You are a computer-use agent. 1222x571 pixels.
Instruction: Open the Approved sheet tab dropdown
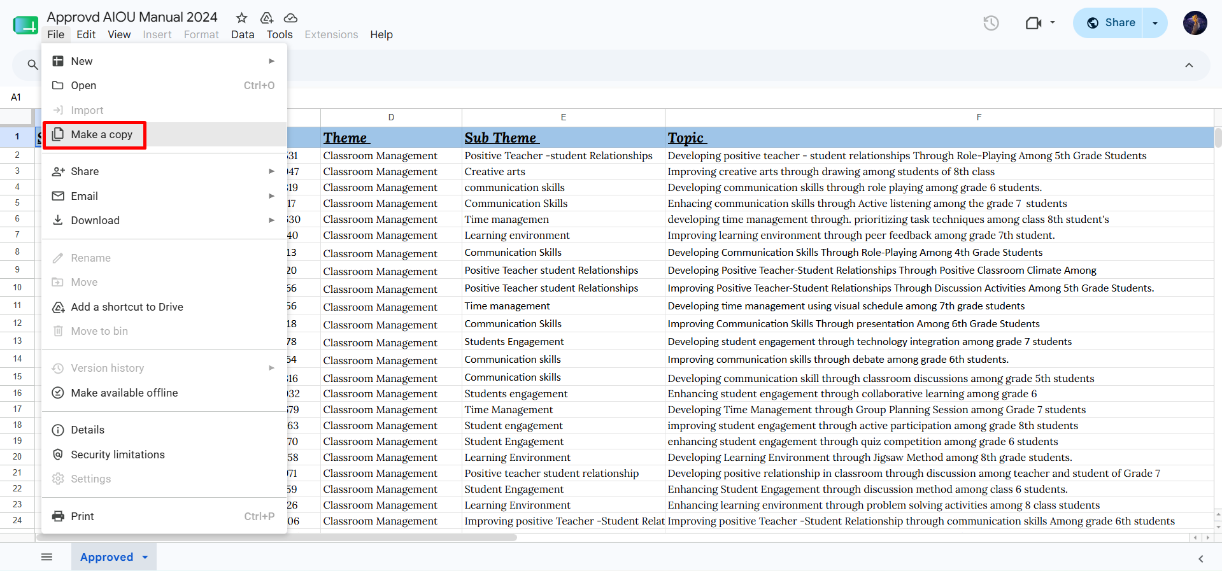(145, 557)
